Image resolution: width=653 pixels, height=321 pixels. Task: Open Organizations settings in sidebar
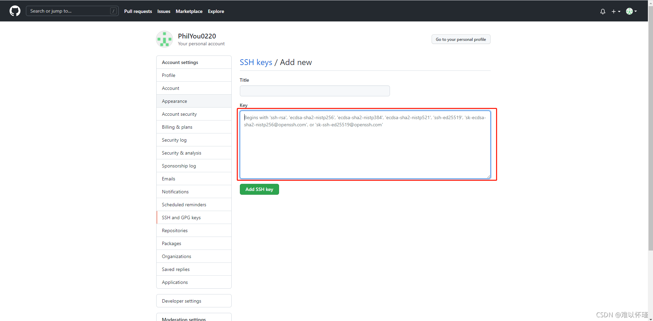pos(194,256)
